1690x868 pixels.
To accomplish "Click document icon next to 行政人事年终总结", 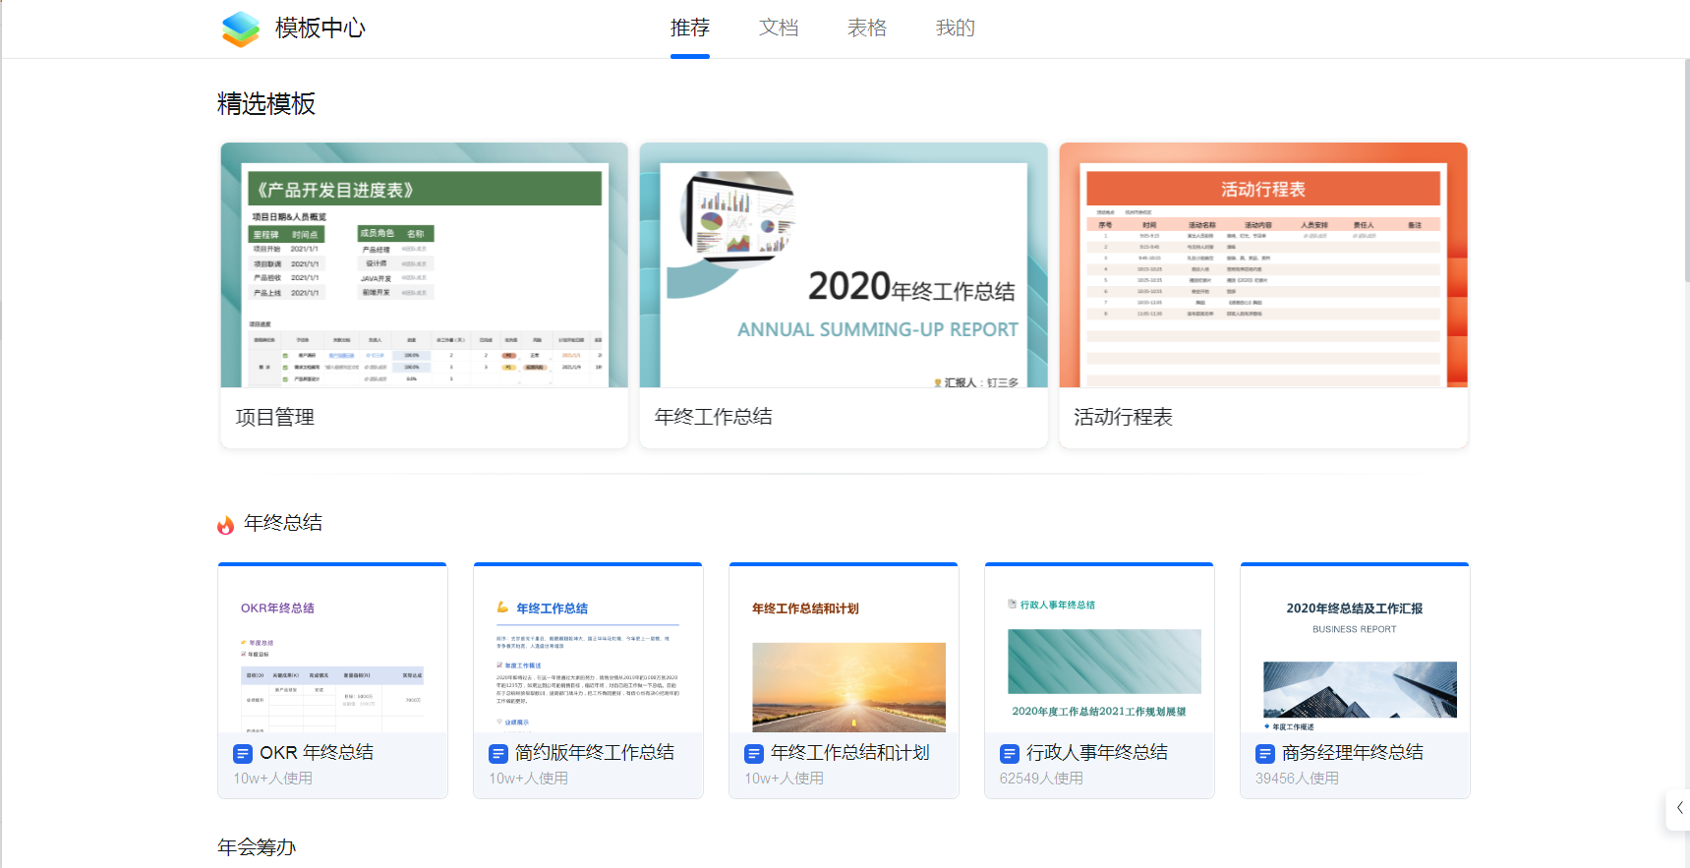I will tap(1010, 754).
